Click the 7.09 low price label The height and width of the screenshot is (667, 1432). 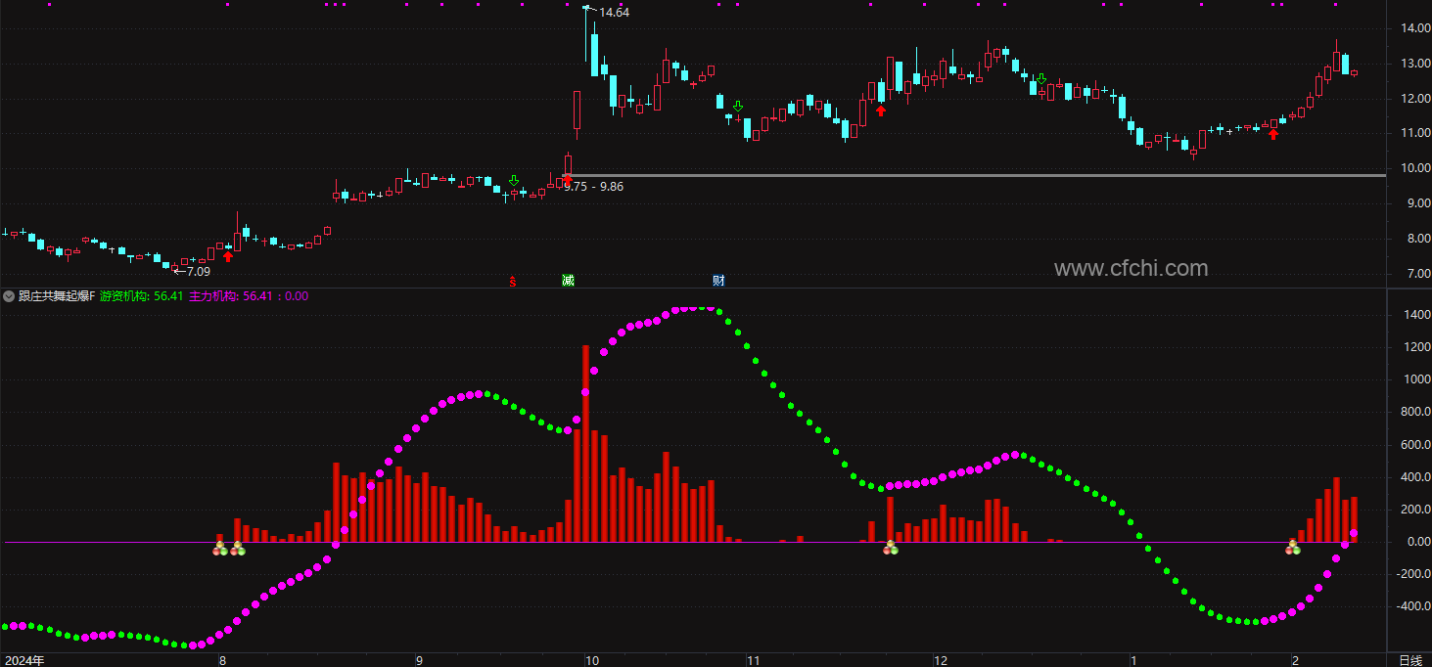[x=199, y=271]
